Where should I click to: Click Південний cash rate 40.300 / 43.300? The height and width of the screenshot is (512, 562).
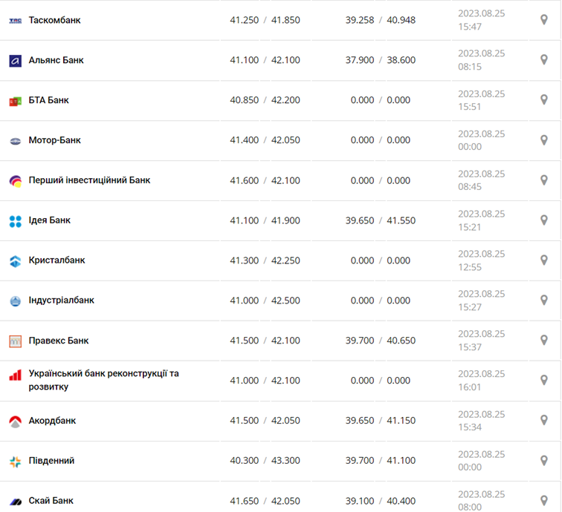[265, 461]
